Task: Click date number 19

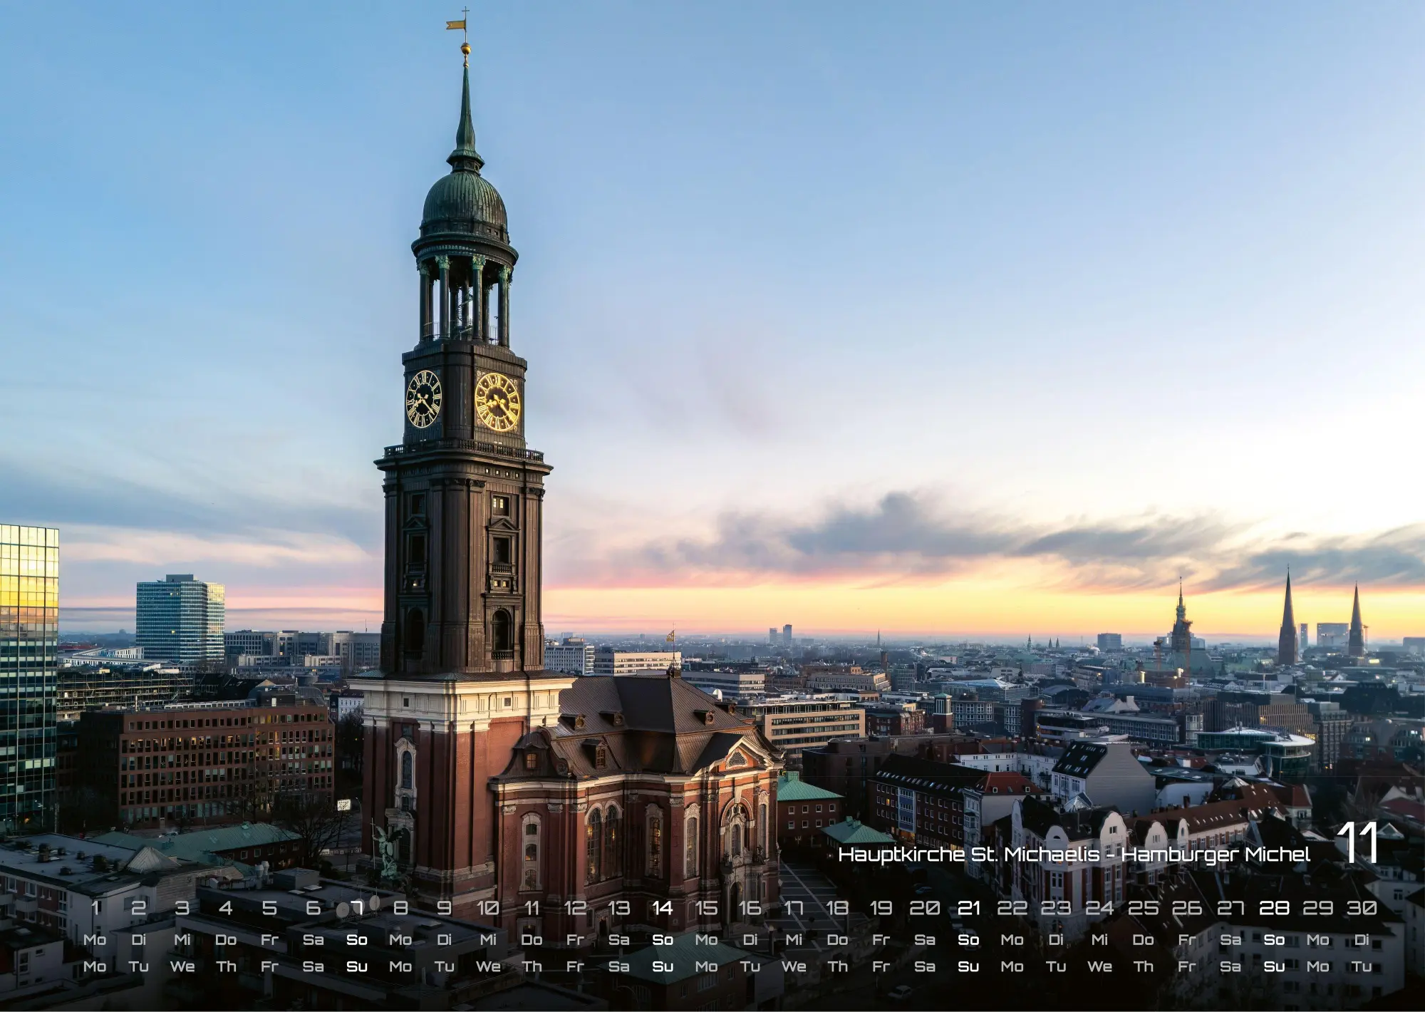Action: (x=881, y=908)
